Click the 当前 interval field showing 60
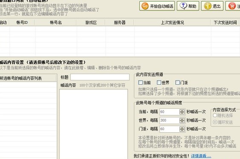The image size is (240, 159). (169, 112)
